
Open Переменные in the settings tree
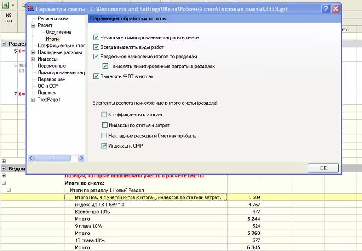pos(52,66)
